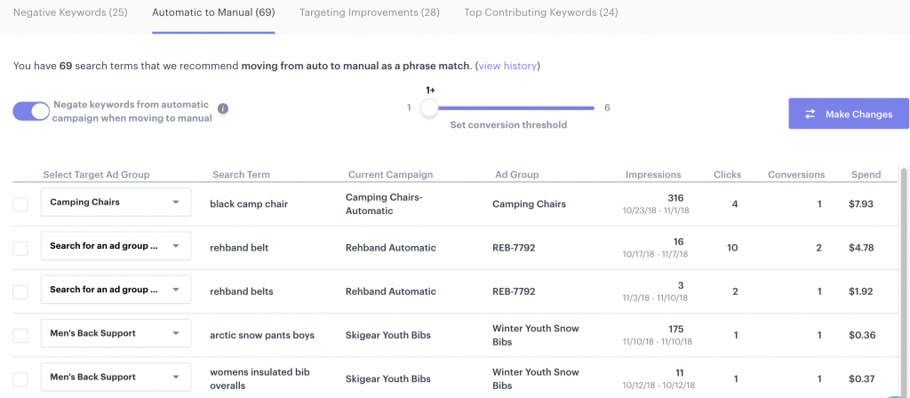Expand ad group search dropdown for rehband belts
The width and height of the screenshot is (910, 398).
coord(116,290)
